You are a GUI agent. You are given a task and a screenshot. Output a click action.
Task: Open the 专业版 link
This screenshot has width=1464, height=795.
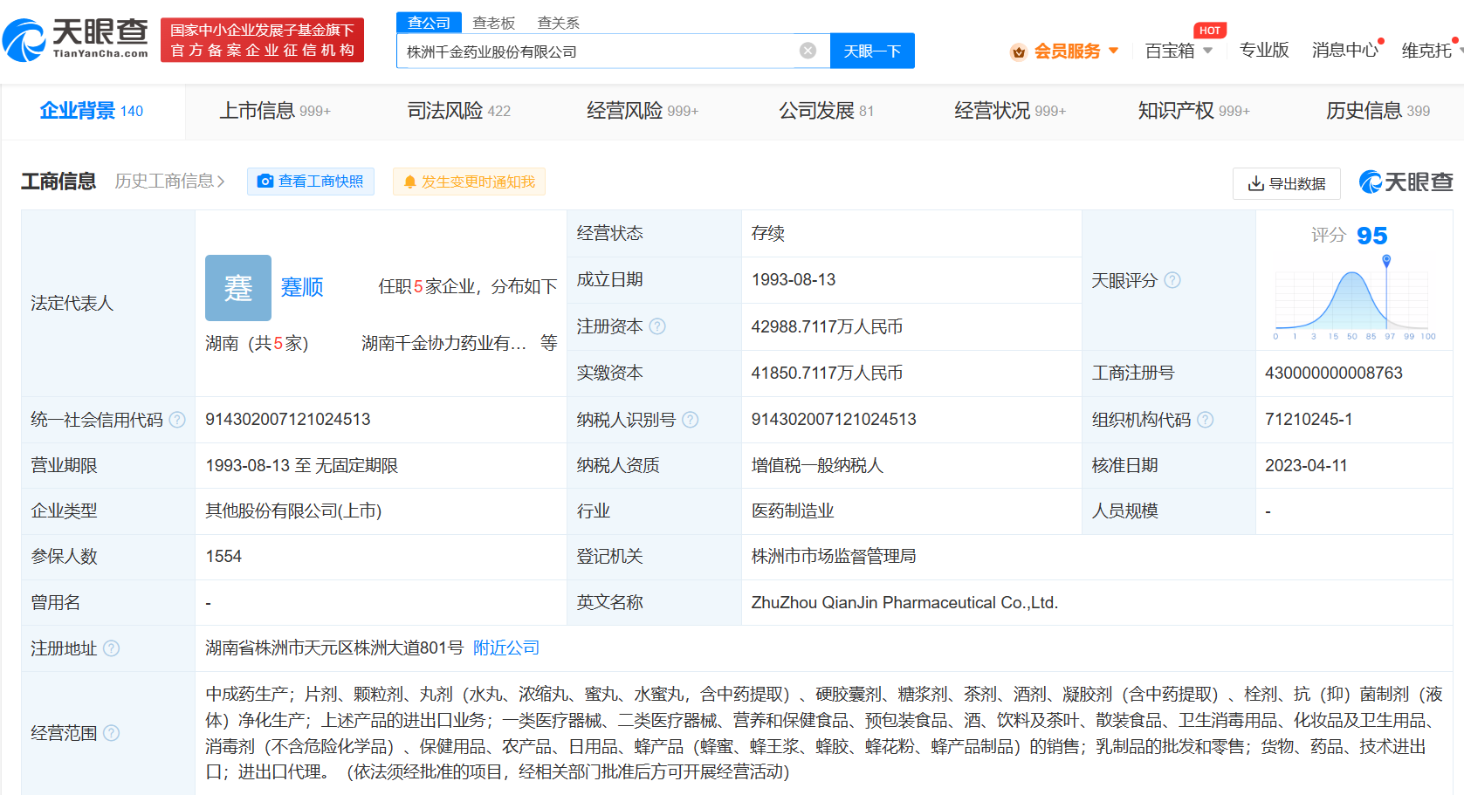(1264, 50)
